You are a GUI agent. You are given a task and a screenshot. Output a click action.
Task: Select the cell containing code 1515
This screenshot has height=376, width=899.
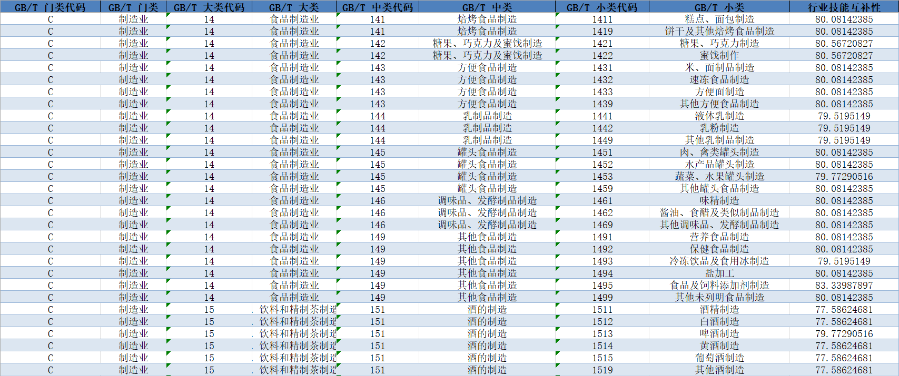pos(602,358)
